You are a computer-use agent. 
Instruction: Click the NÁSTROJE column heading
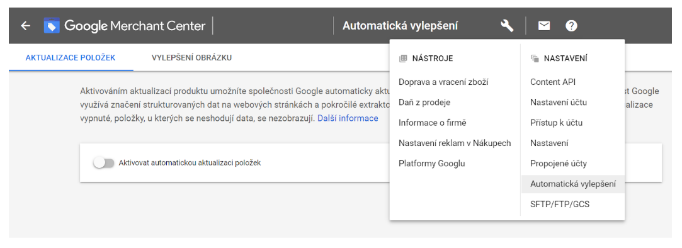coord(433,59)
